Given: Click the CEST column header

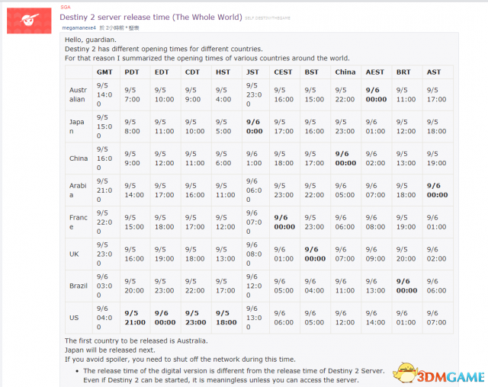Looking at the screenshot, I should [283, 72].
